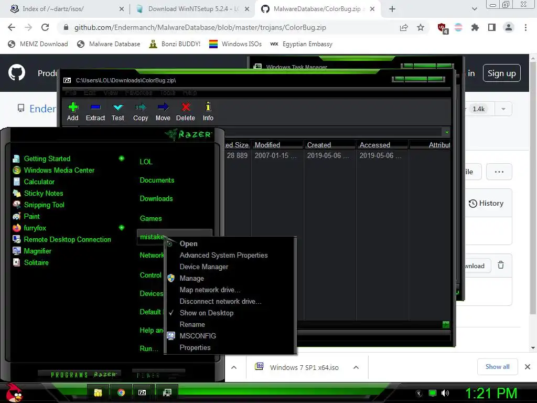Show hidden tray icons arrow
537x403 pixels.
point(419,394)
